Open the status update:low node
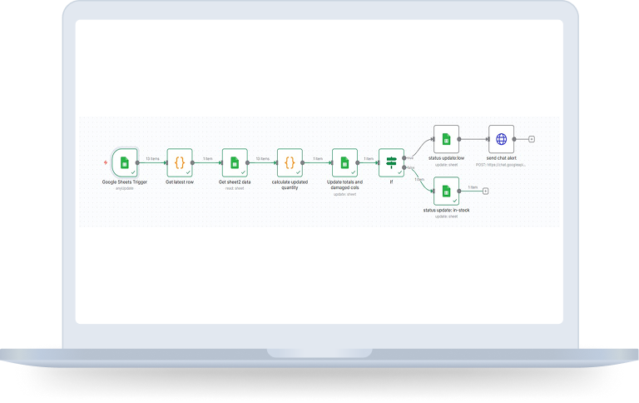 446,138
